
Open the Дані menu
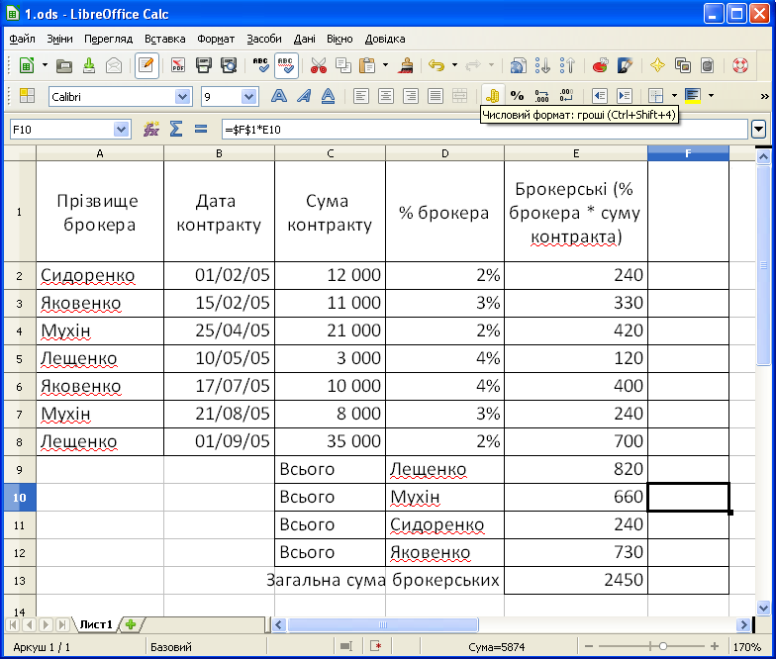[x=305, y=39]
